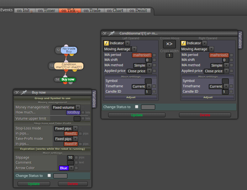Open the on Trade events tab

coord(92,11)
